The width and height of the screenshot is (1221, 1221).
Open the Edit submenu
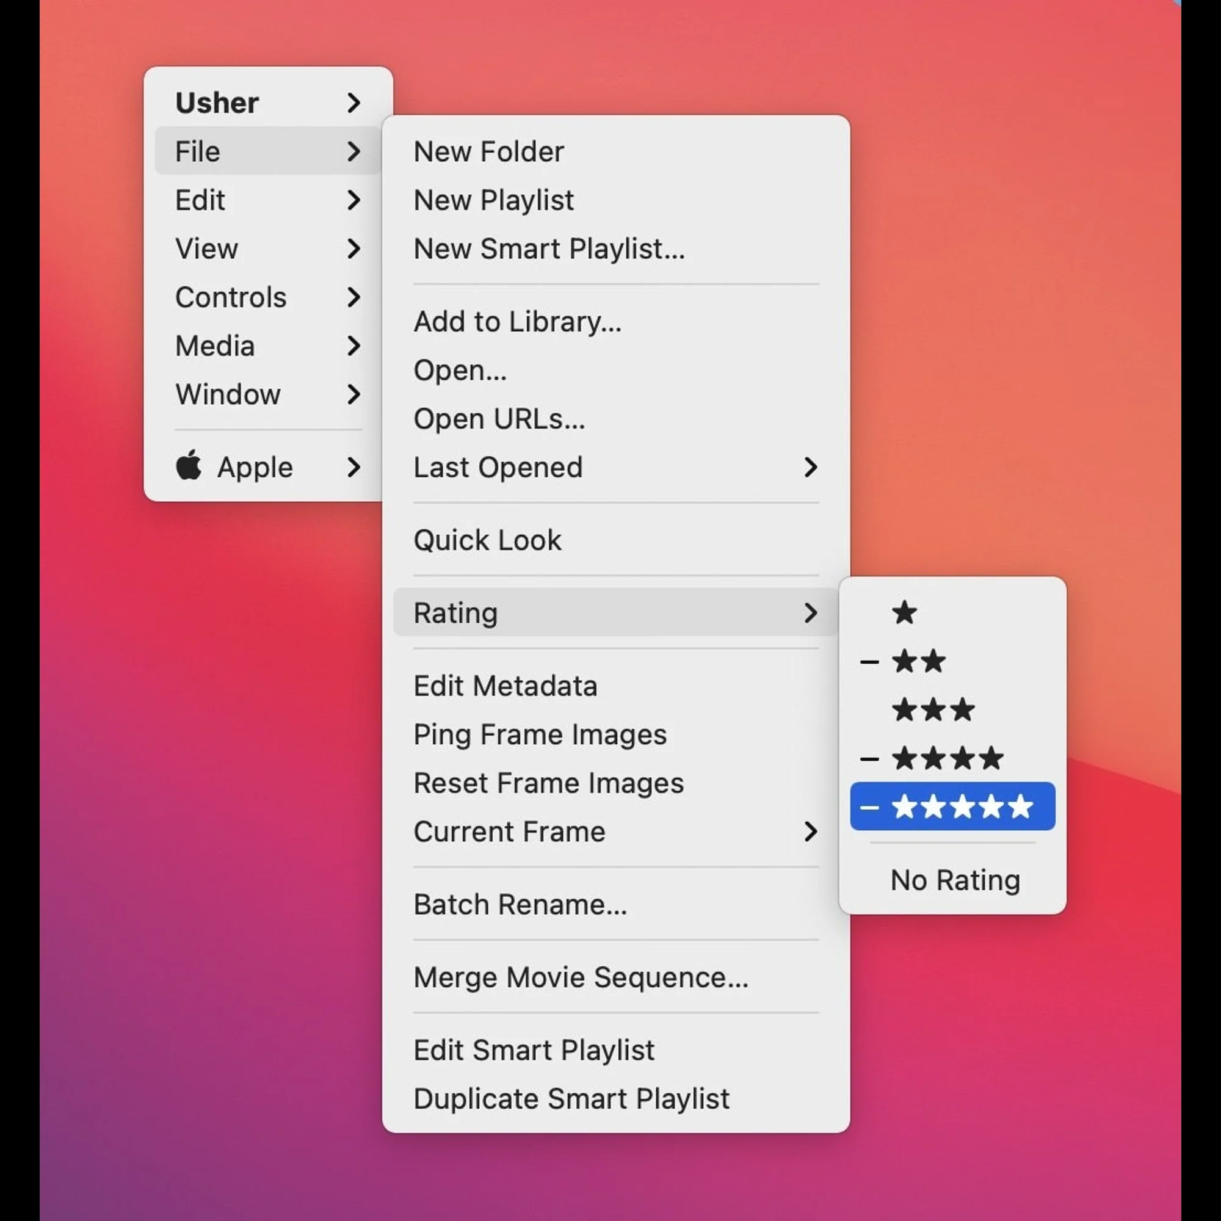click(x=268, y=200)
